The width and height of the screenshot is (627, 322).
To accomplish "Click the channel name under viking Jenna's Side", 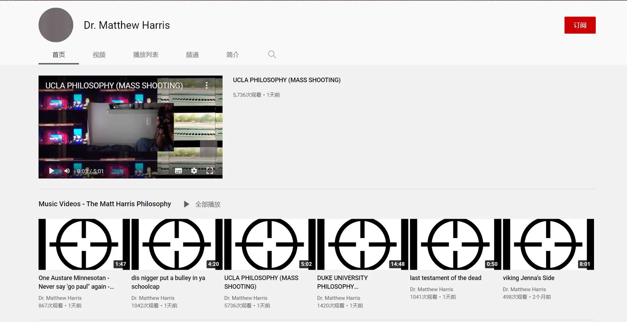I will (x=524, y=289).
